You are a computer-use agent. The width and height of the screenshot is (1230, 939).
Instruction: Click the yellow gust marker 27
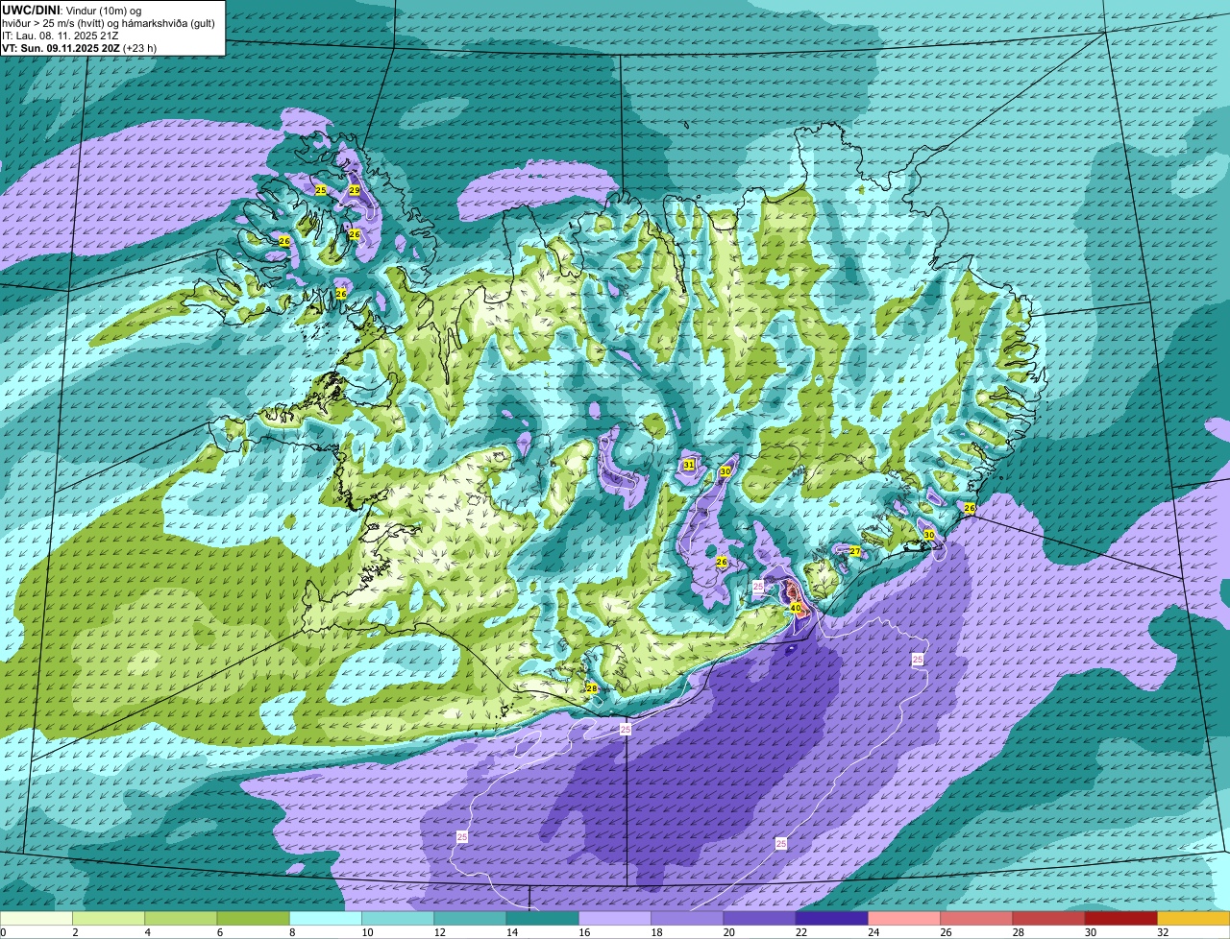point(854,551)
